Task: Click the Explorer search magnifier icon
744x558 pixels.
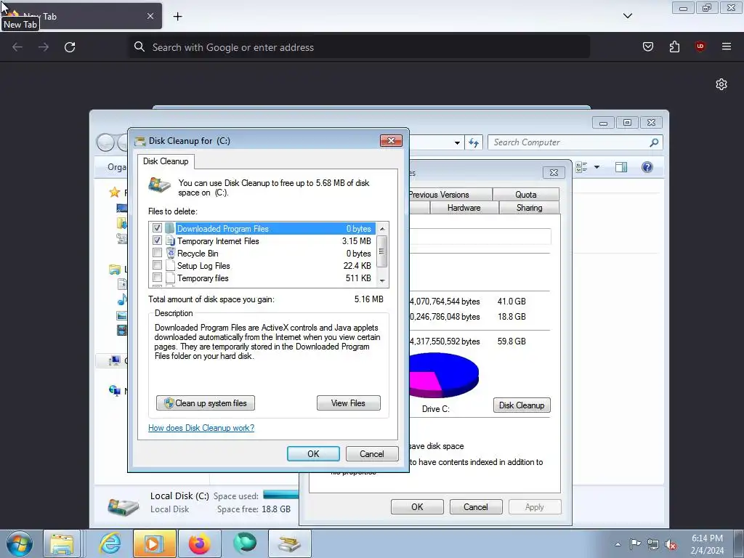Action: 654,142
